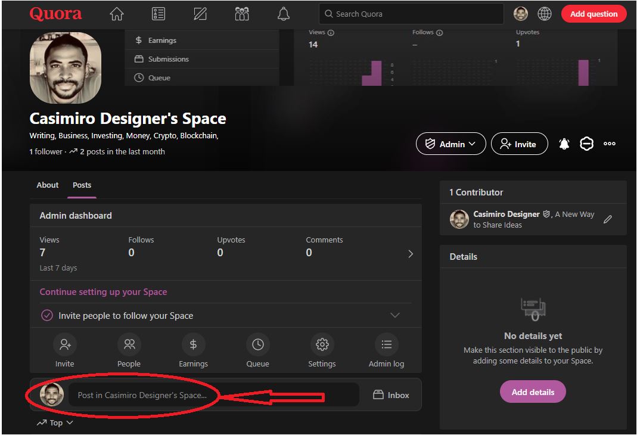
Task: Open the Following list icon
Action: pos(159,14)
